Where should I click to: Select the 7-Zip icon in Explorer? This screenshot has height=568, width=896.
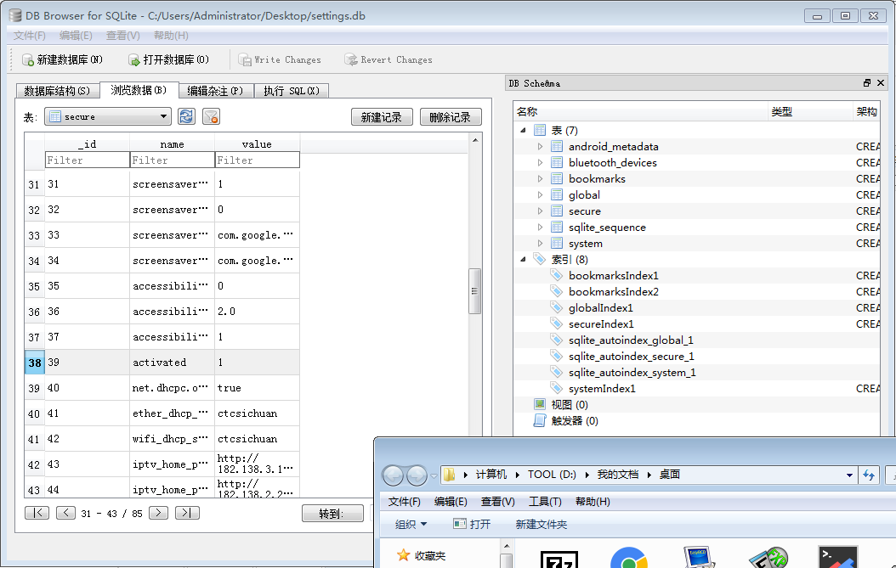click(x=559, y=560)
